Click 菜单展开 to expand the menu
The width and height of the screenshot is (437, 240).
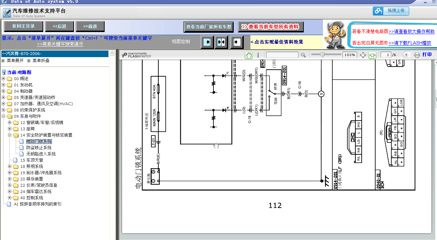pos(15,61)
